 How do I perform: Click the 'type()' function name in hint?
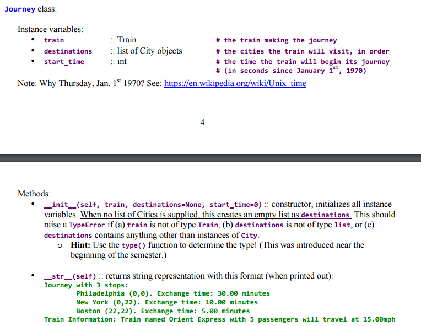coord(133,245)
